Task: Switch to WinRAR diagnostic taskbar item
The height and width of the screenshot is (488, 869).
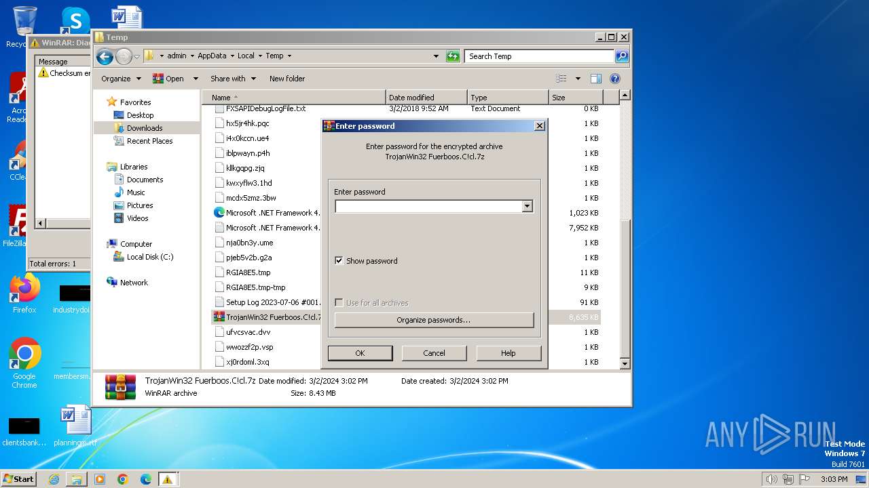Action: click(x=167, y=479)
